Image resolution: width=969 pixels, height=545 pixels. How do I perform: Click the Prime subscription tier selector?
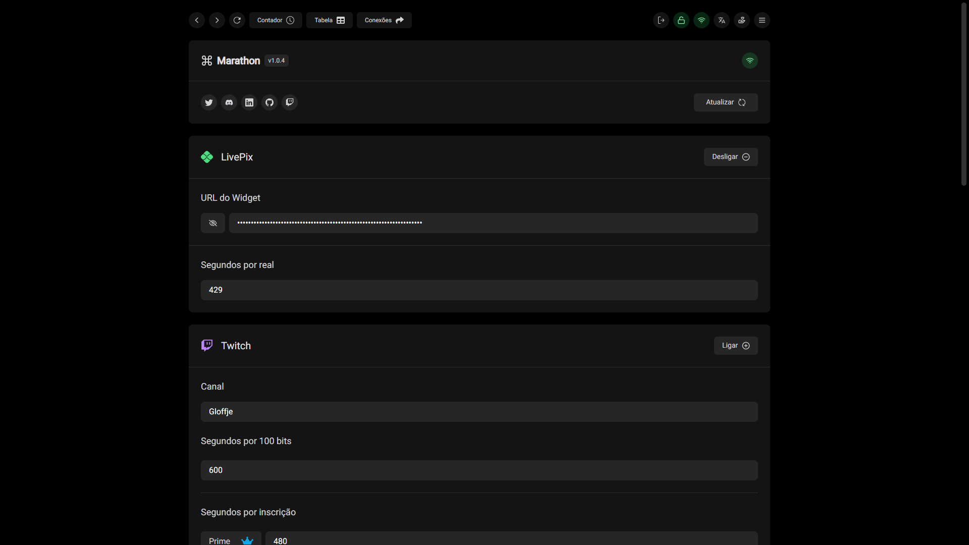click(x=231, y=539)
